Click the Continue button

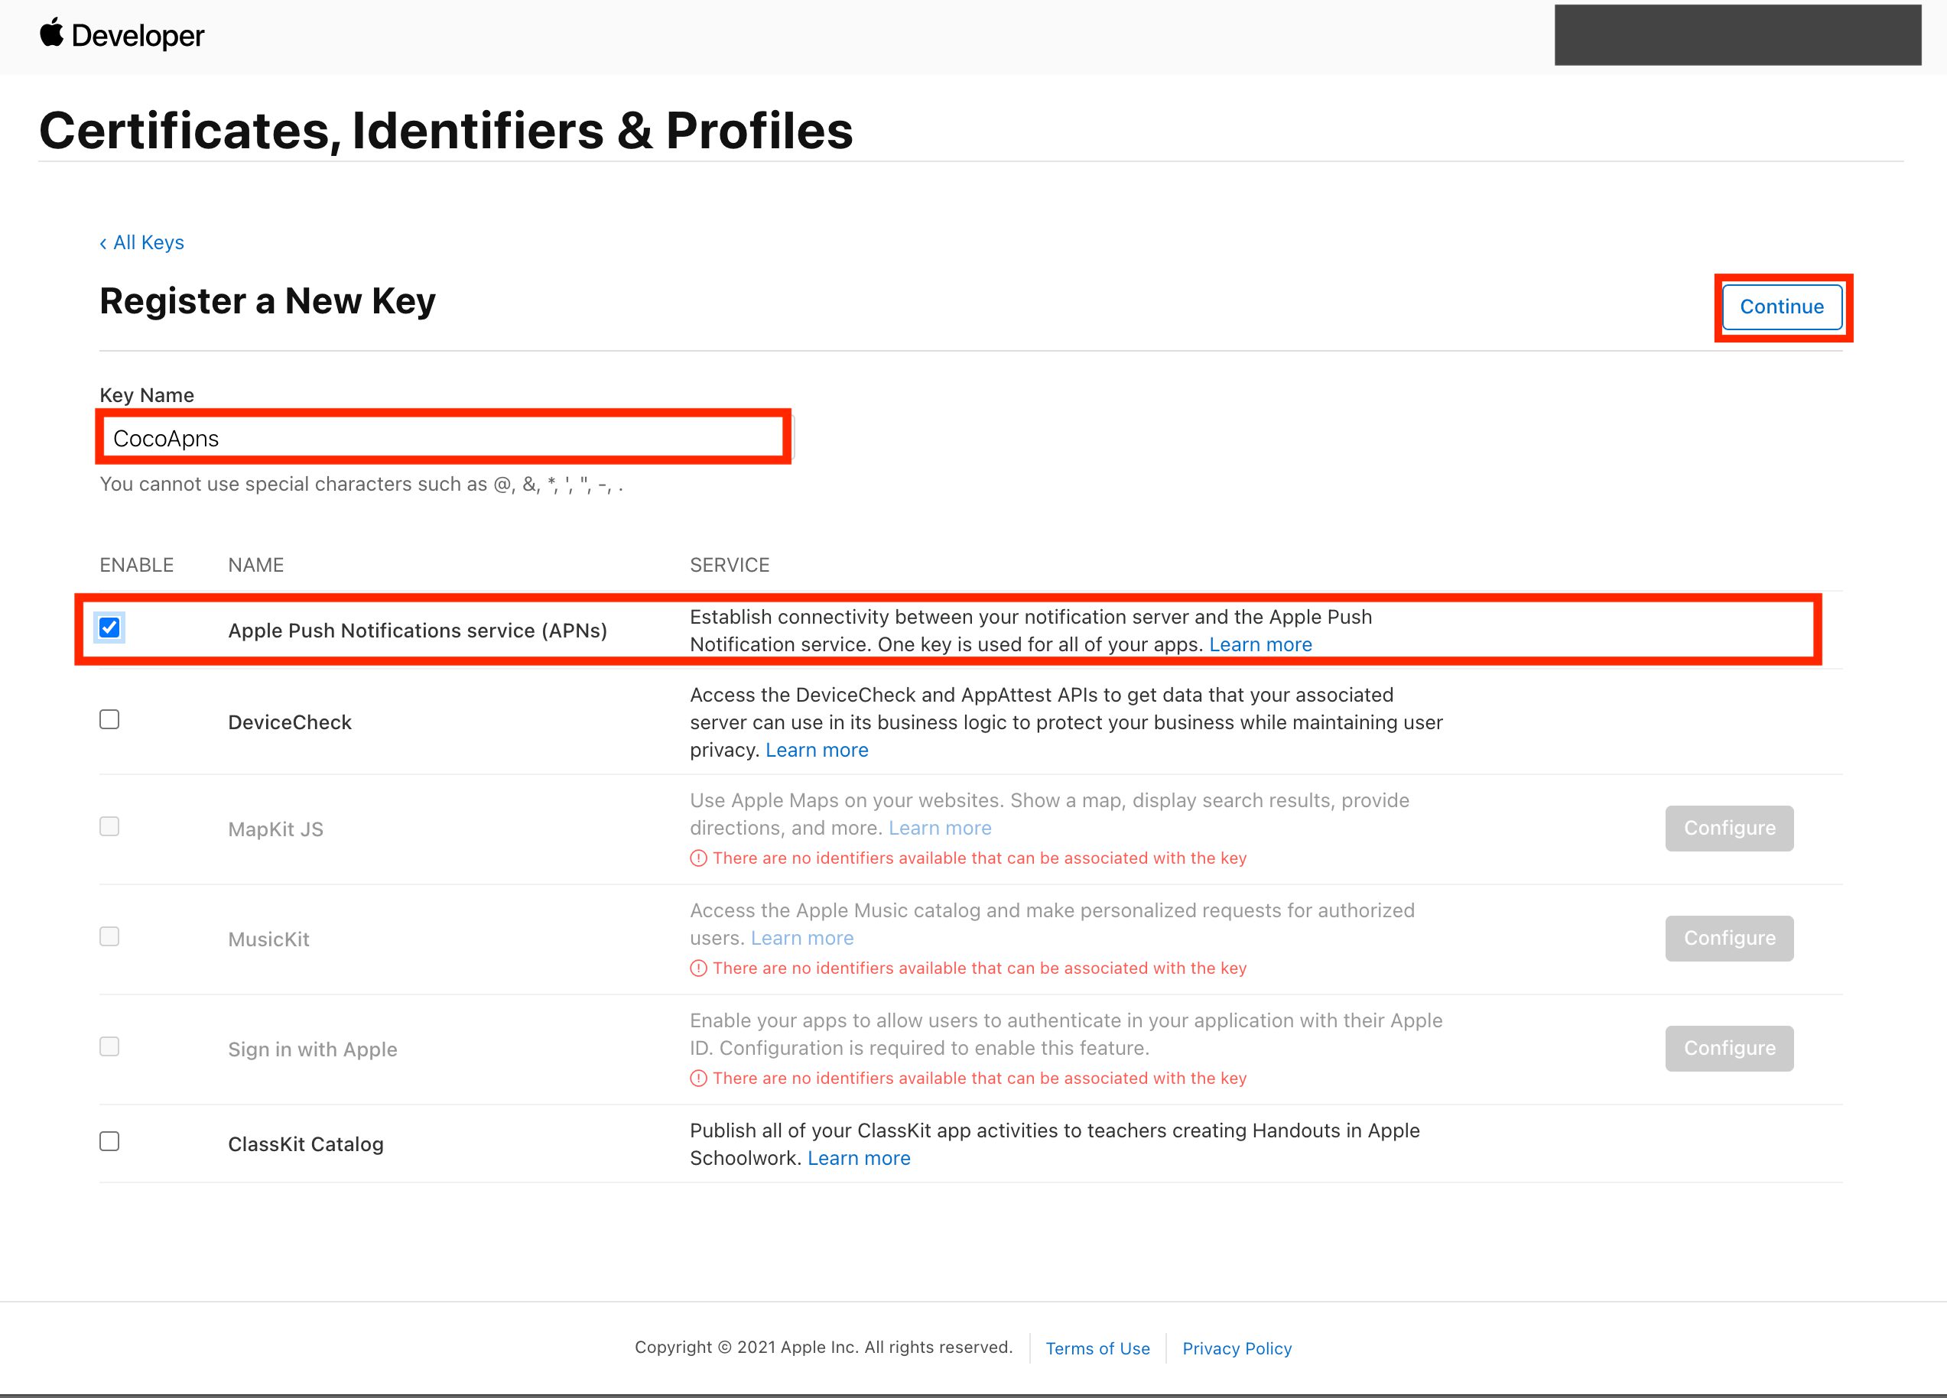[1782, 307]
